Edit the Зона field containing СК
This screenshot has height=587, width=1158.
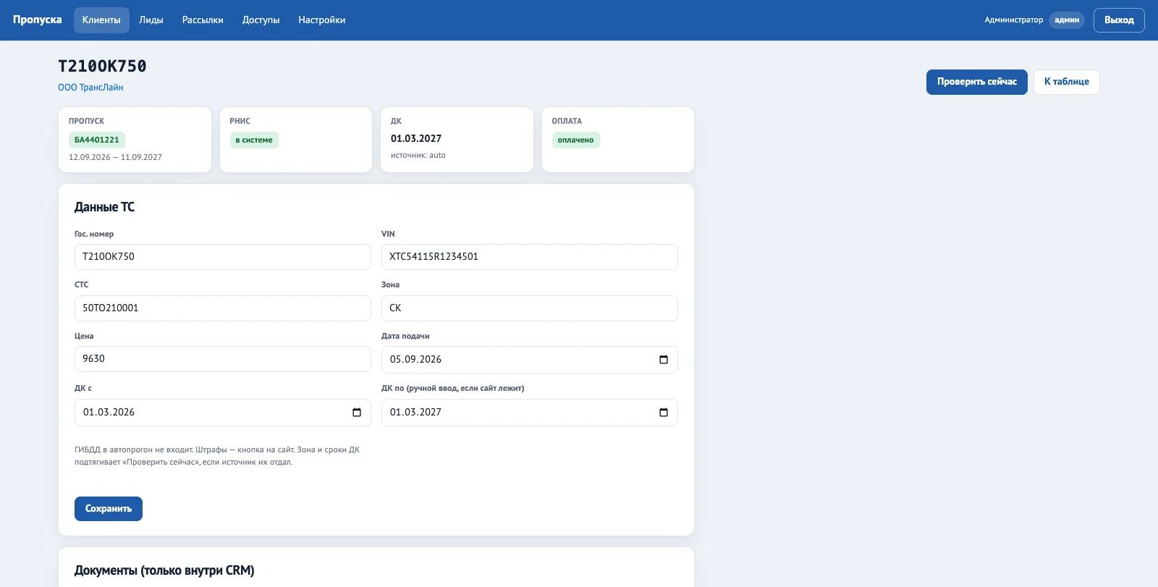tap(530, 308)
